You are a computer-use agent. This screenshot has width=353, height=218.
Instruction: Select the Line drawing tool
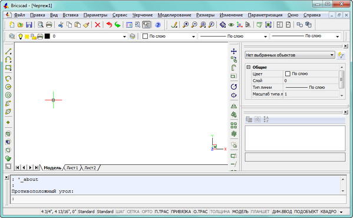pyautogui.click(x=8, y=51)
